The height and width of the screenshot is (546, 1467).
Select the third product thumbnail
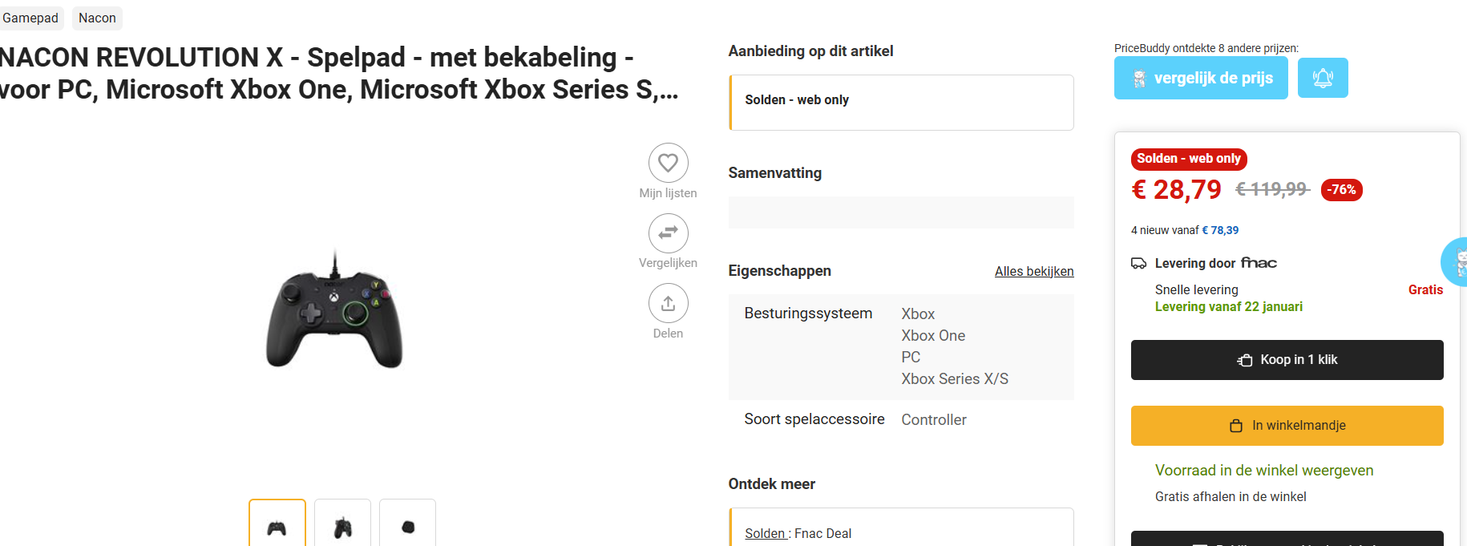point(407,526)
